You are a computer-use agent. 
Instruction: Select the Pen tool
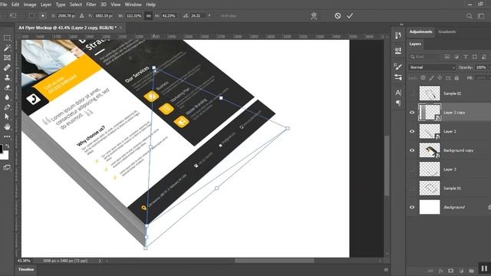pos(7,107)
